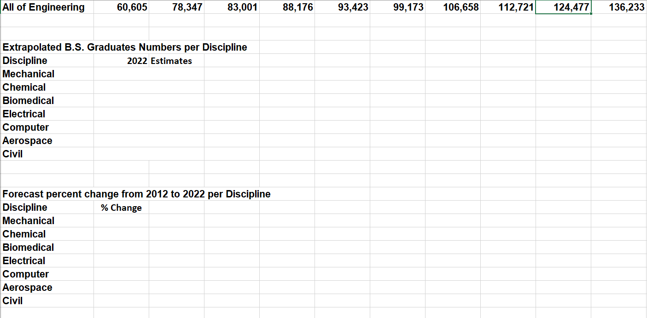Select the % Change header cell

(x=121, y=207)
